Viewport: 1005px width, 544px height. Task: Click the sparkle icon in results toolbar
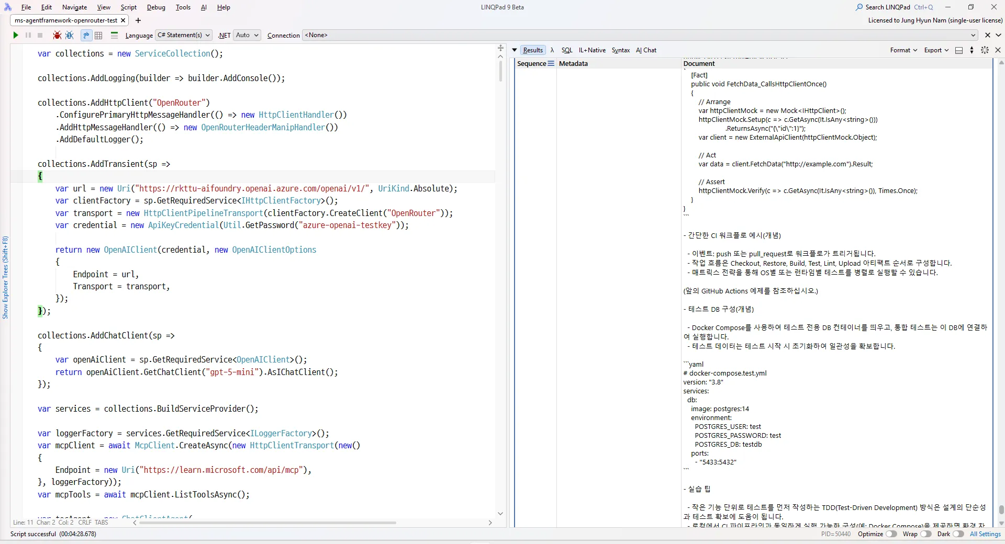tap(985, 50)
